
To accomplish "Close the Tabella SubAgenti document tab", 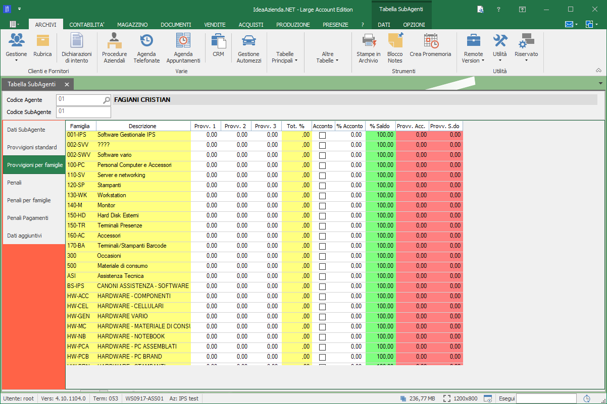I will pyautogui.click(x=67, y=84).
